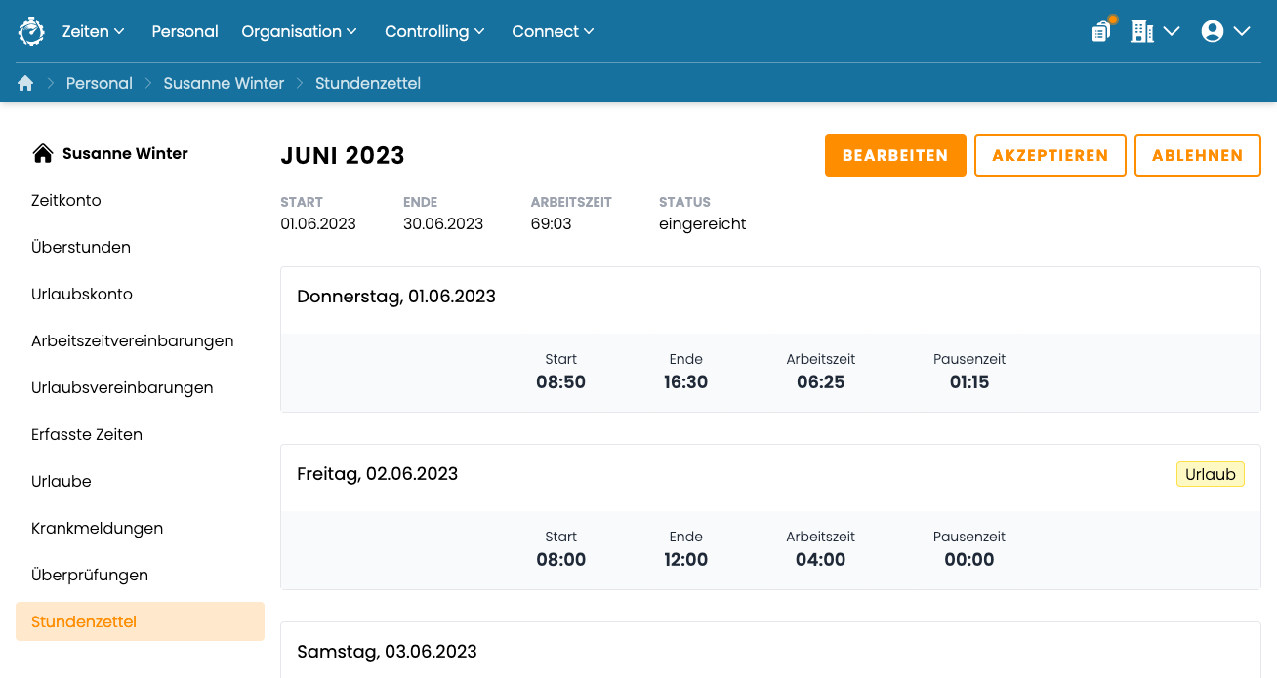Open Überprüfungen in sidebar

(140, 575)
